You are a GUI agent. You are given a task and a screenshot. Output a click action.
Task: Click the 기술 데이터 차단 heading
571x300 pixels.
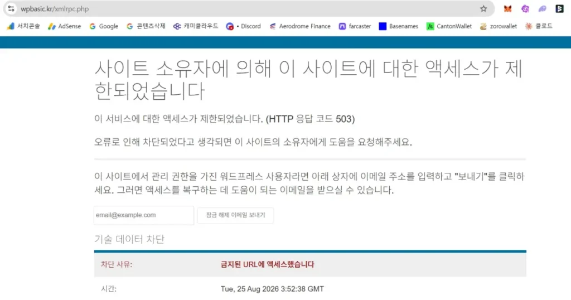pos(129,239)
